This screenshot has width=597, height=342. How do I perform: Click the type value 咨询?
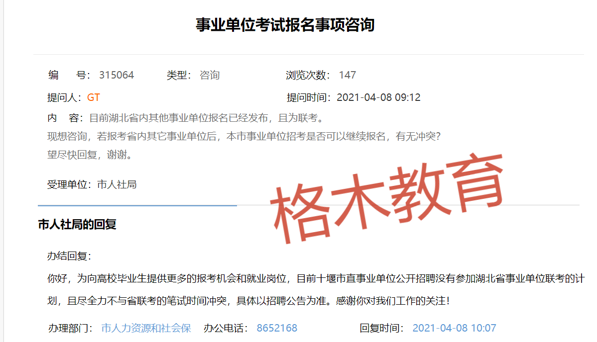tap(210, 75)
